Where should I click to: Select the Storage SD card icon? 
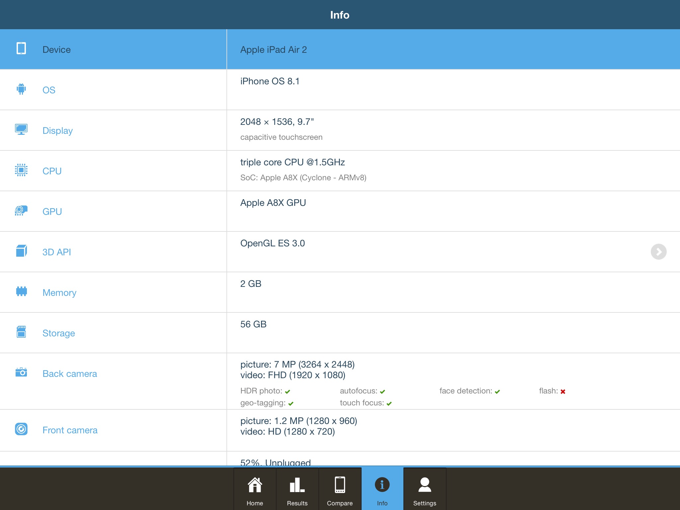(21, 332)
